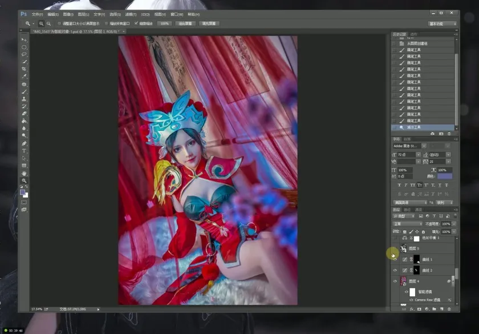Click the zoom out magnifier in options bar
Screen dimensions: 479x334
(x=48, y=23)
